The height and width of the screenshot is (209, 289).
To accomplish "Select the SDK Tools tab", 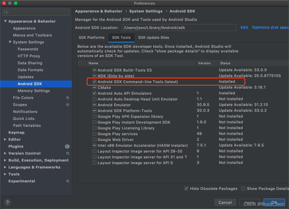I will (121, 38).
